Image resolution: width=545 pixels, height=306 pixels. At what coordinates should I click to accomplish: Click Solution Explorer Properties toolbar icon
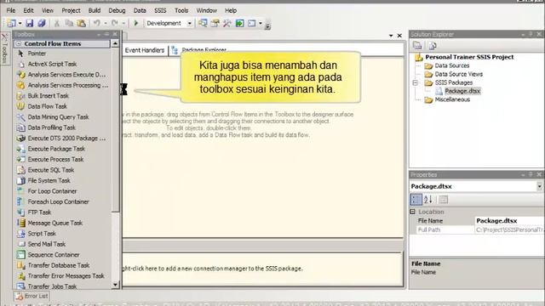click(417, 45)
